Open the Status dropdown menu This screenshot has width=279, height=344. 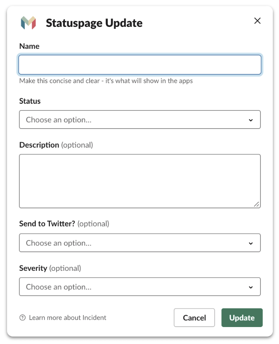140,119
